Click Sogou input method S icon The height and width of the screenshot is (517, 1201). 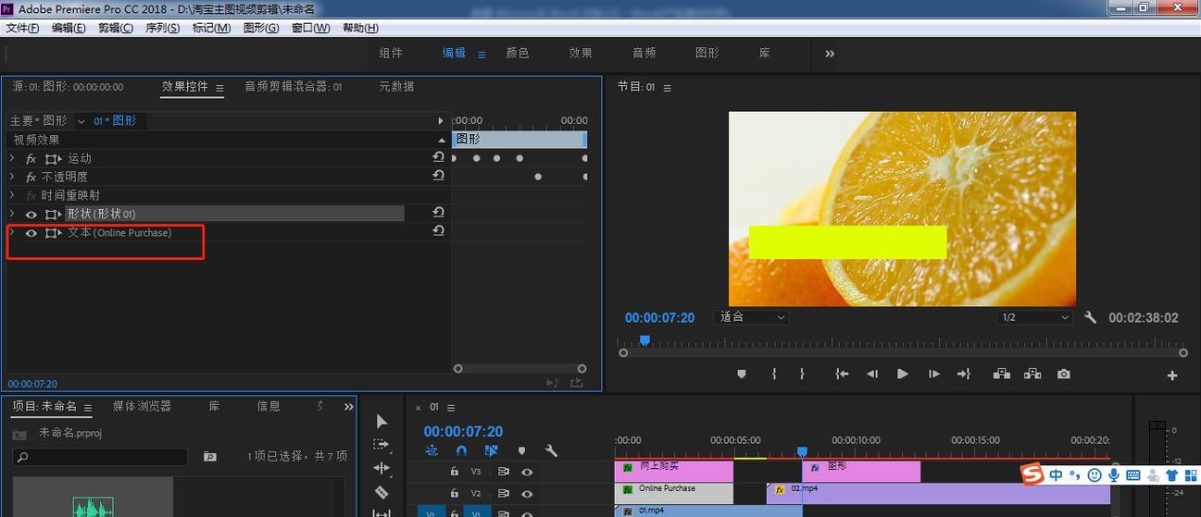pos(1032,474)
